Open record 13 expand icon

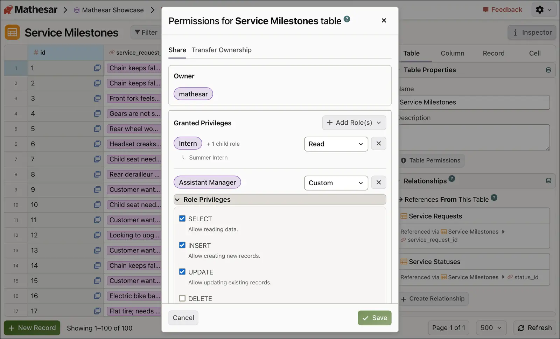pyautogui.click(x=97, y=250)
